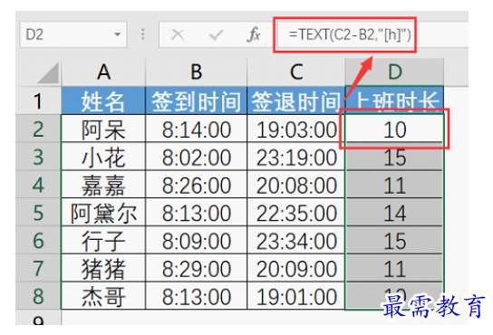This screenshot has width=493, height=335.
Task: Click 小花's duration cell showing 15
Action: [x=394, y=157]
